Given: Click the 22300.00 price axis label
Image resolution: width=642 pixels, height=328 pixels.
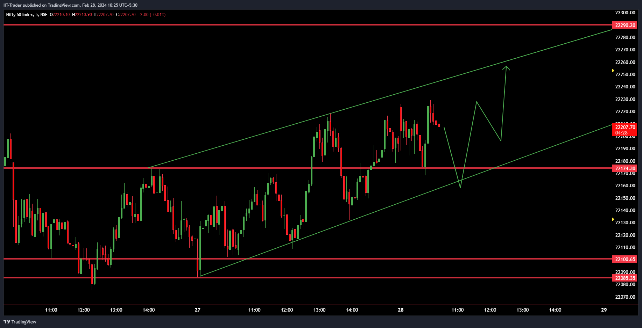Looking at the screenshot, I should point(625,13).
